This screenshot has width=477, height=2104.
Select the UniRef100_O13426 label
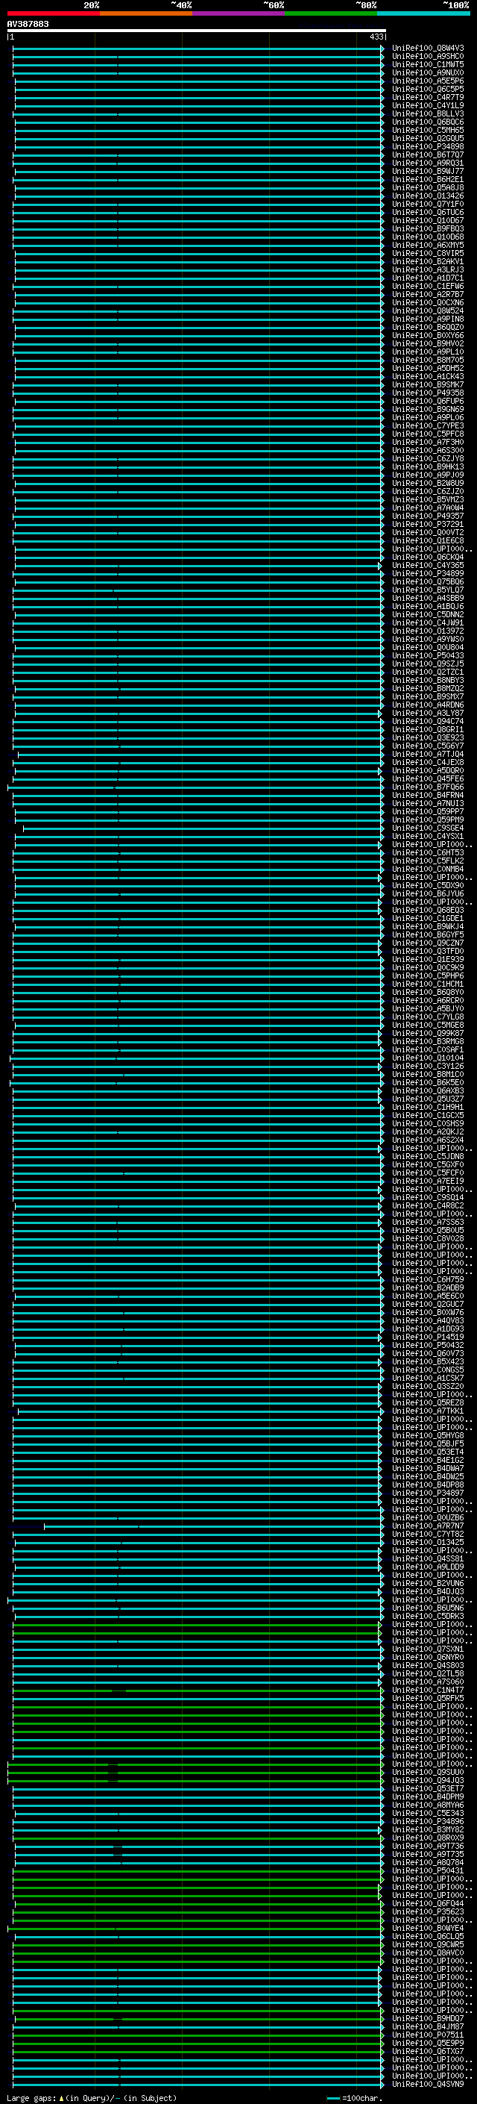pos(428,196)
